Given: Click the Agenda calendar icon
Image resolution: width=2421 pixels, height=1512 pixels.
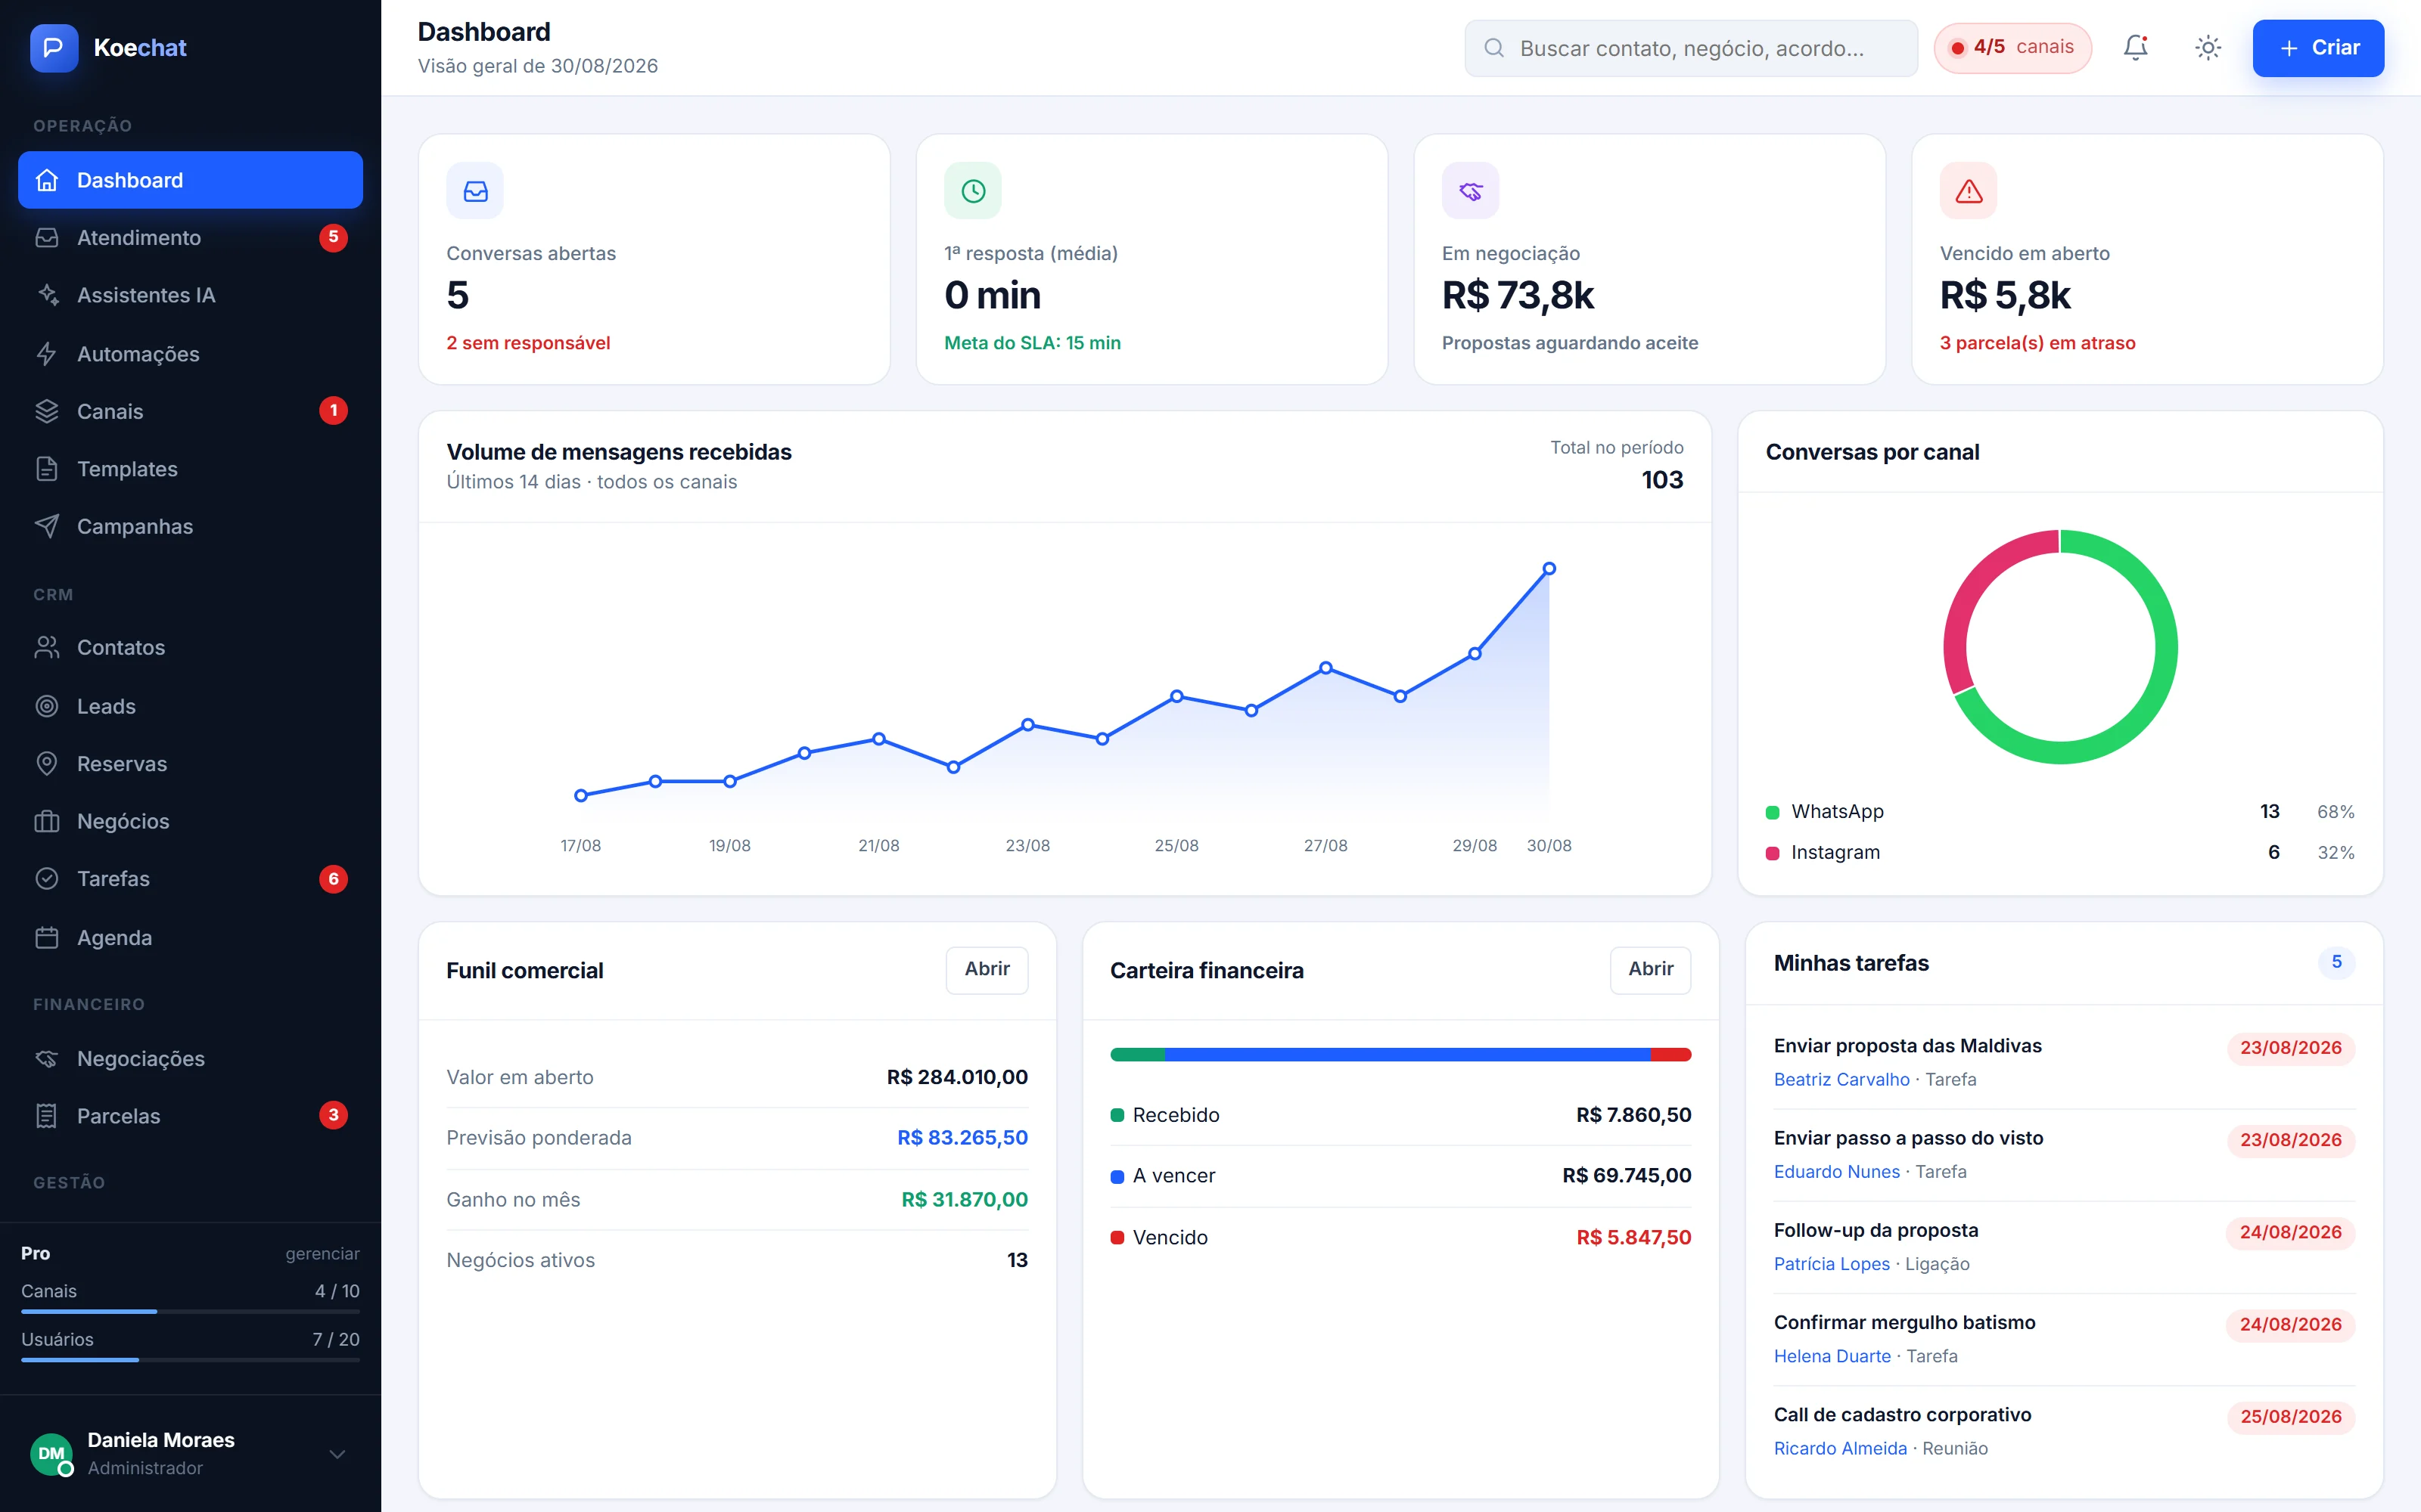Looking at the screenshot, I should point(47,938).
